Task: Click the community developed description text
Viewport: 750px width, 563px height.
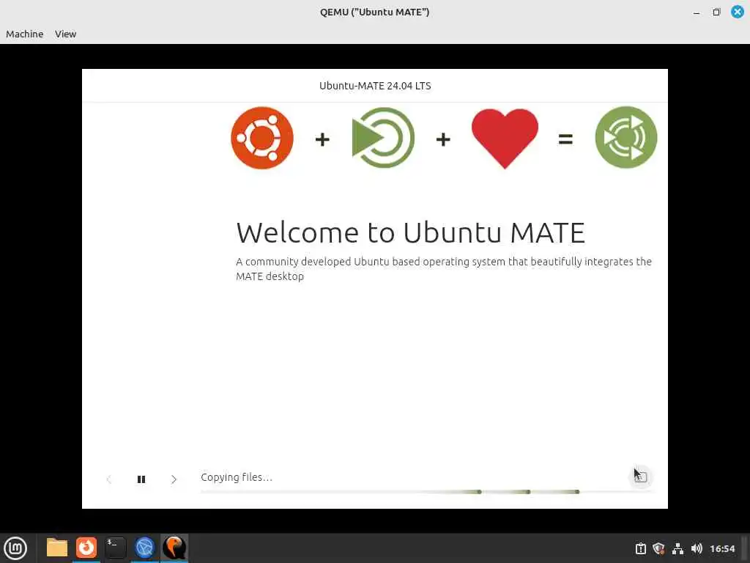Action: pyautogui.click(x=443, y=268)
